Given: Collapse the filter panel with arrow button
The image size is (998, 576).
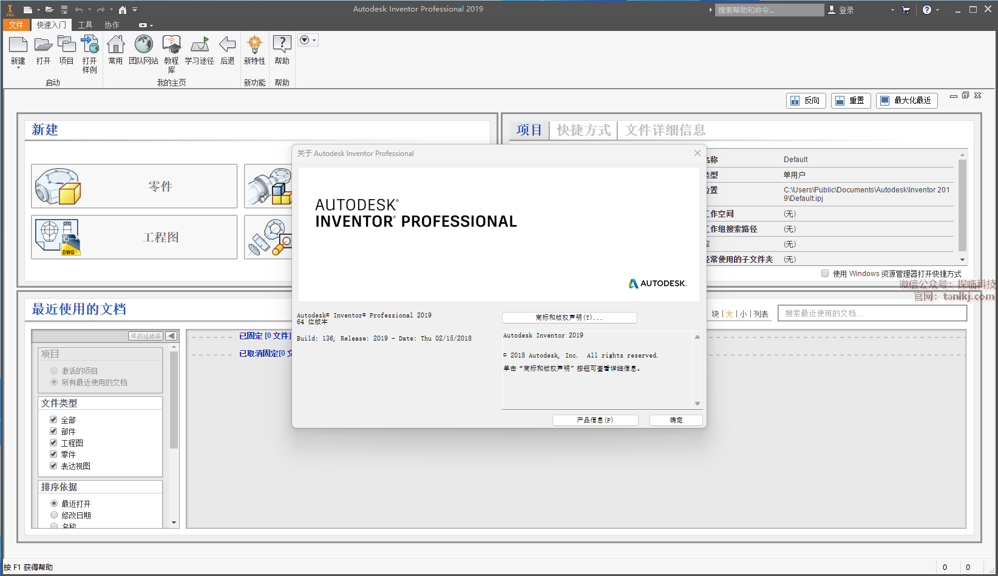Looking at the screenshot, I should click(x=171, y=336).
